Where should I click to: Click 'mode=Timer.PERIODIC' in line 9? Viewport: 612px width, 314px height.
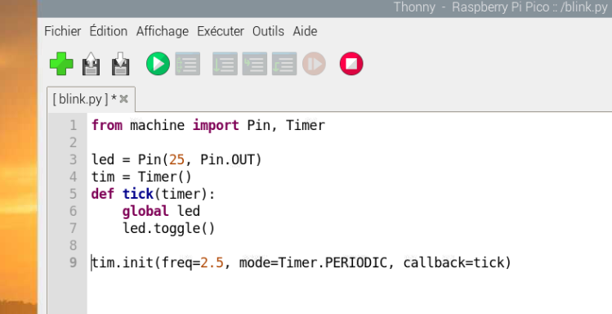point(313,262)
